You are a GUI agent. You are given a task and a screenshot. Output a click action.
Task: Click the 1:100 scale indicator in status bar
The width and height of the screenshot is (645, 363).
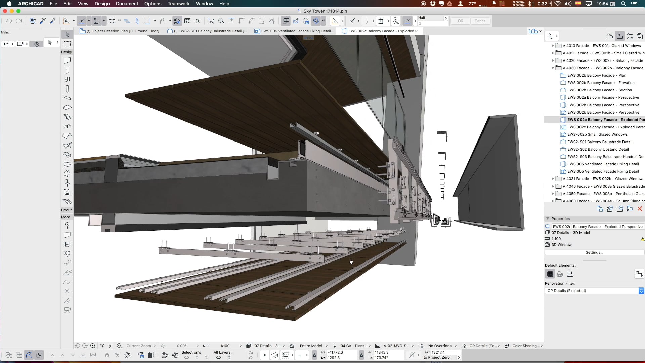224,345
